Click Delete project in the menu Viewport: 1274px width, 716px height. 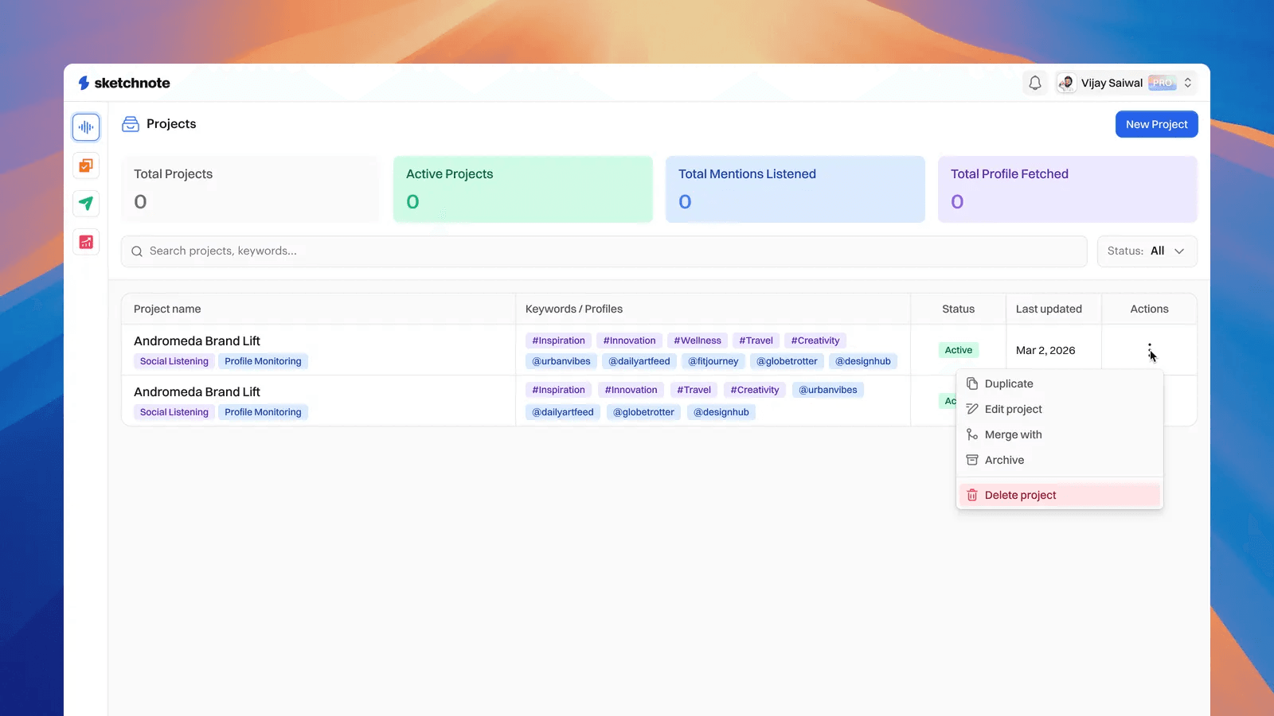pyautogui.click(x=1059, y=495)
